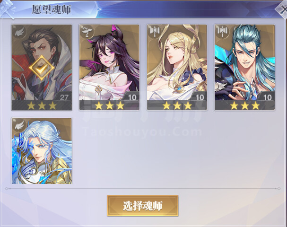Viewport: 287px width, 227px height.
Task: Click the three stars under fox-eared girl card
Action: pyautogui.click(x=109, y=105)
